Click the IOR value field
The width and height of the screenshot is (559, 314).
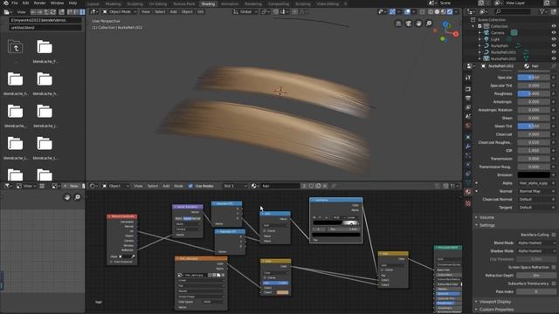pyautogui.click(x=534, y=151)
